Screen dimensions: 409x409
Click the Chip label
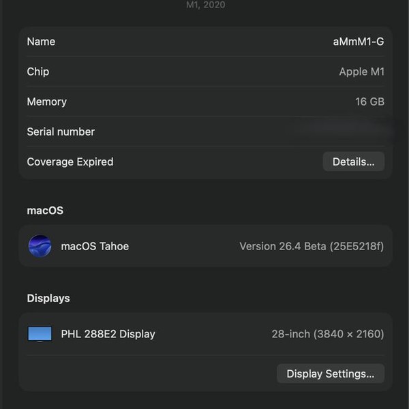click(38, 72)
